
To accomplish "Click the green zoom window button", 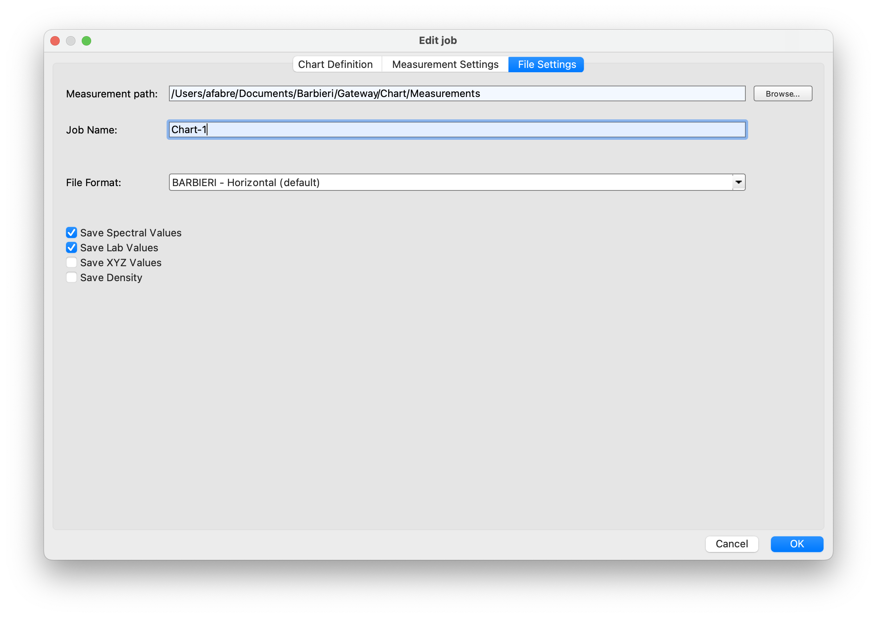I will click(86, 41).
